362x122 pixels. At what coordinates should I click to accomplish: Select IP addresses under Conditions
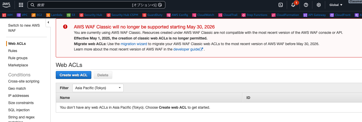click(x=19, y=96)
